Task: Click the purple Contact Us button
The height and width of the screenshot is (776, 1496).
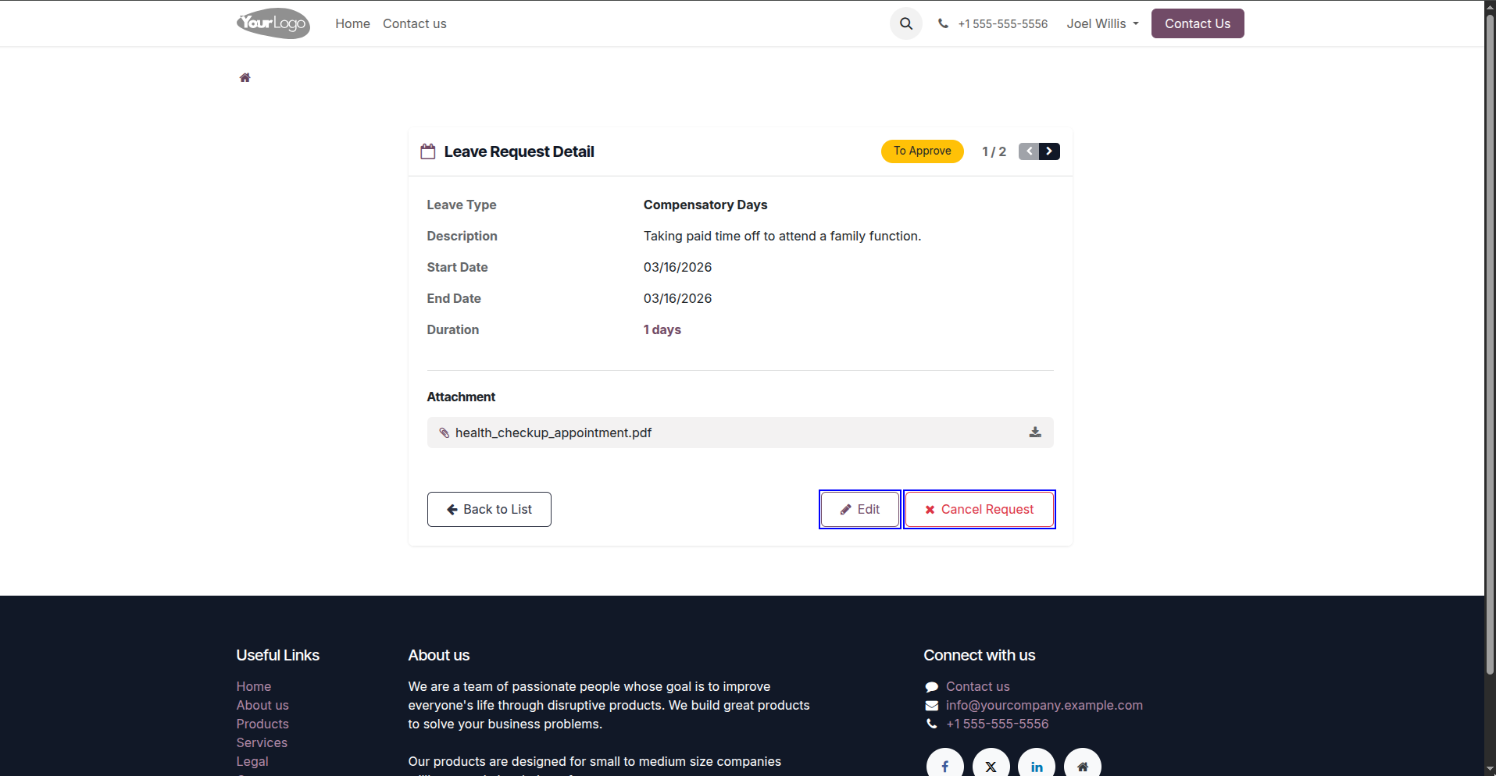Action: coord(1198,23)
